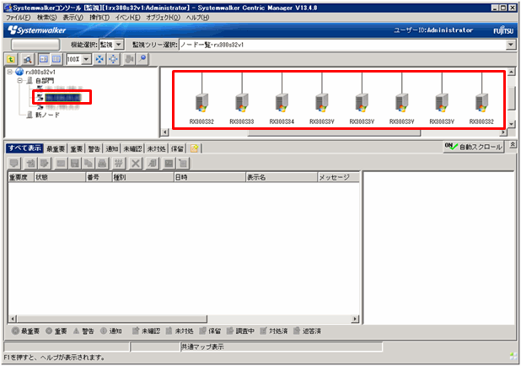Click map pane scroll left arrow

pyautogui.click(x=164, y=132)
